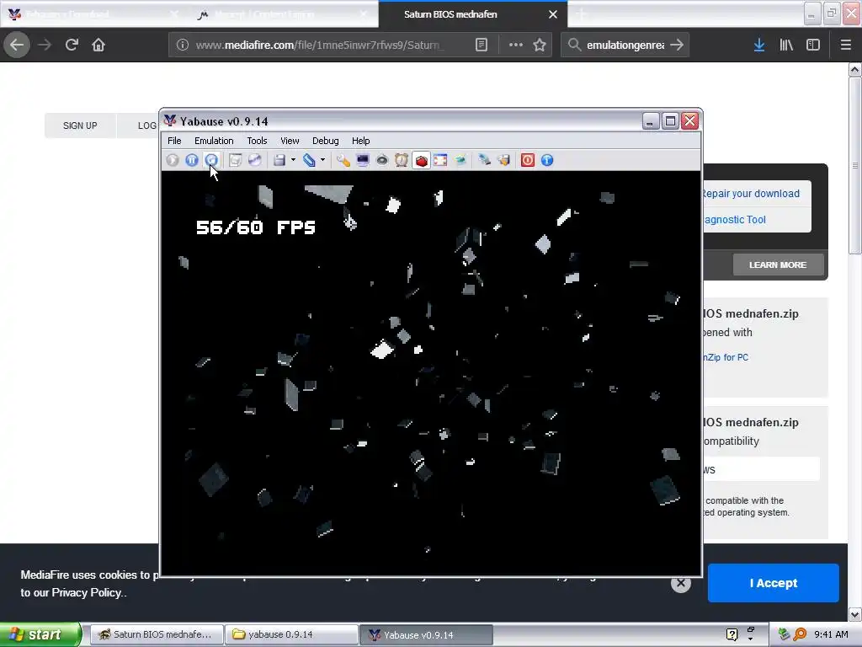The width and height of the screenshot is (862, 647).
Task: Click the Repair your download link
Action: tap(751, 194)
